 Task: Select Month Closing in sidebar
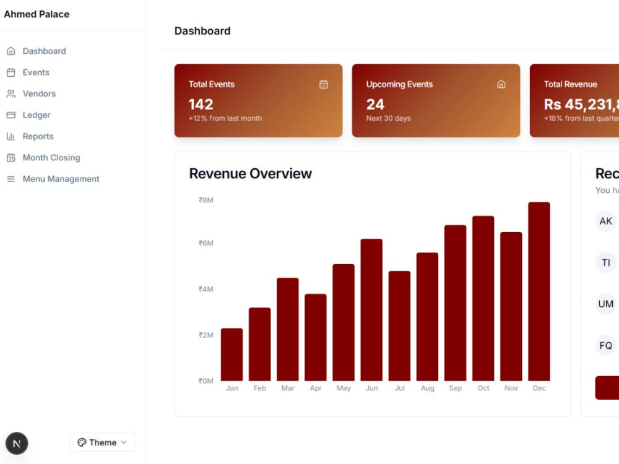[51, 157]
